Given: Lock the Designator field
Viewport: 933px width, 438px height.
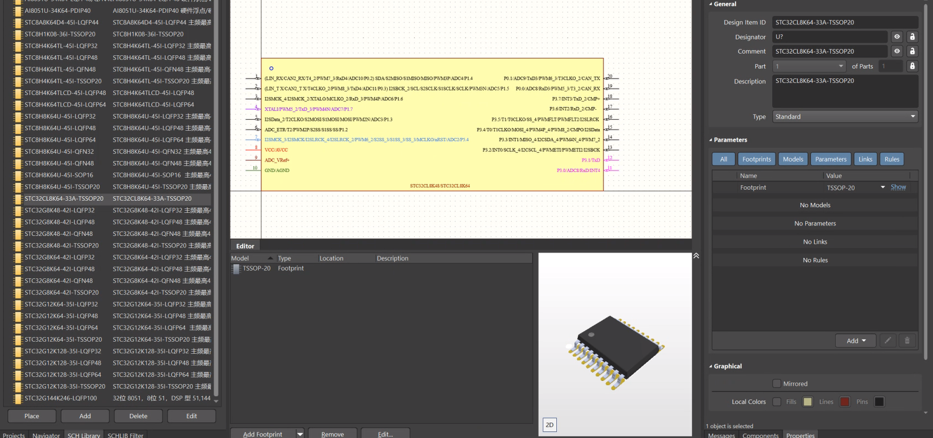Looking at the screenshot, I should [912, 36].
